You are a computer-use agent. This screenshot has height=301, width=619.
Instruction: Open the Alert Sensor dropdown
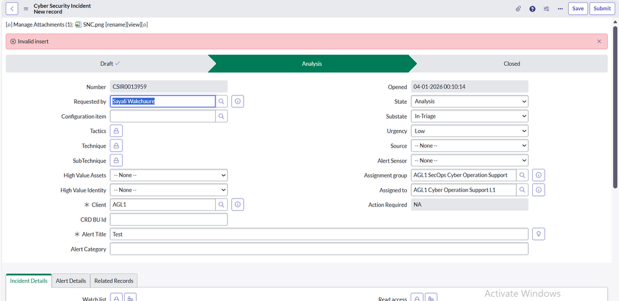coord(470,160)
